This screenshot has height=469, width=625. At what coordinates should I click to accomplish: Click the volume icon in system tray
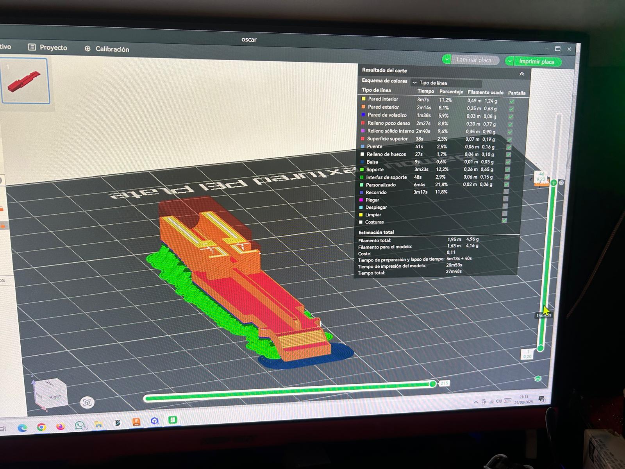point(499,401)
